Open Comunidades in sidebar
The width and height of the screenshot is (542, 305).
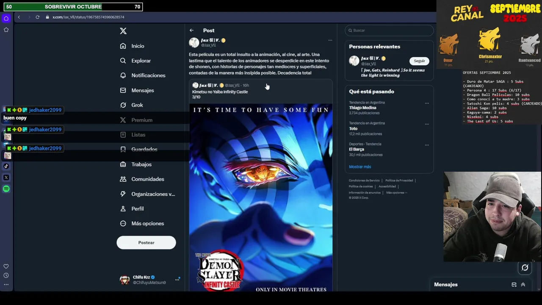142,179
